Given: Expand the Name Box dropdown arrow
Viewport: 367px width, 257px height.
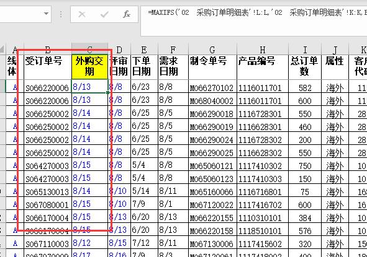Looking at the screenshot, I should 46,14.
